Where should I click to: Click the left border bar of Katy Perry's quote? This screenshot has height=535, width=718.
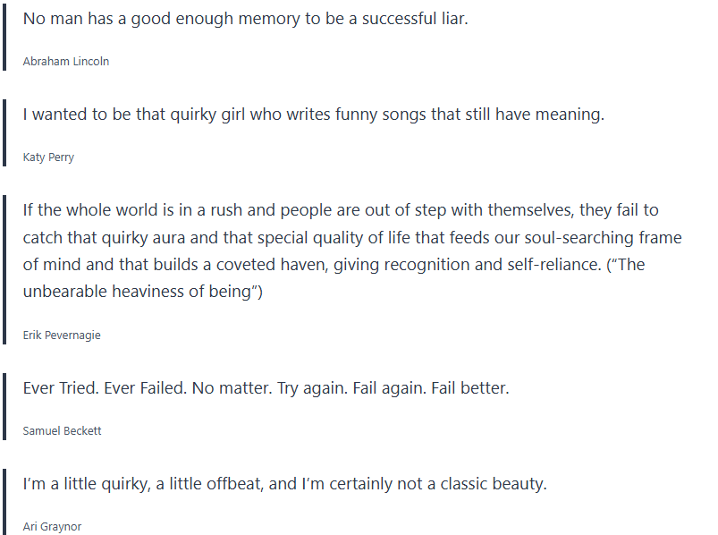(4, 133)
